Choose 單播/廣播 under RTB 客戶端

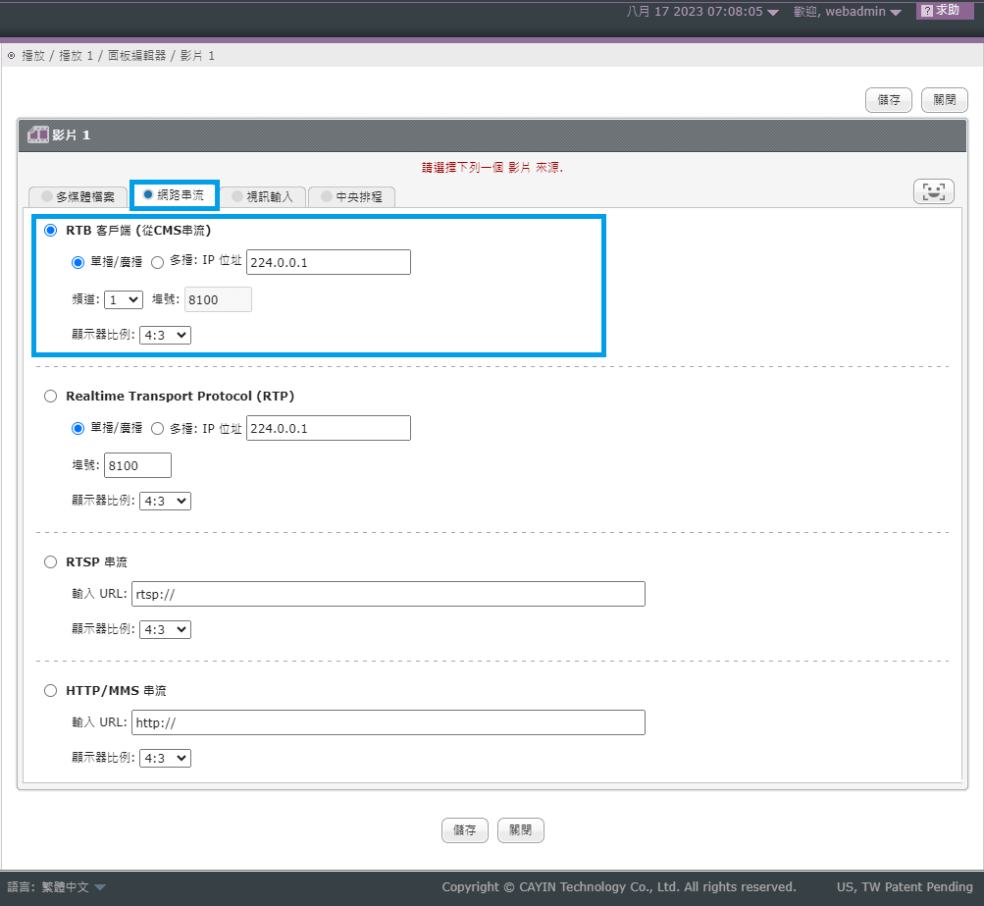pos(78,262)
